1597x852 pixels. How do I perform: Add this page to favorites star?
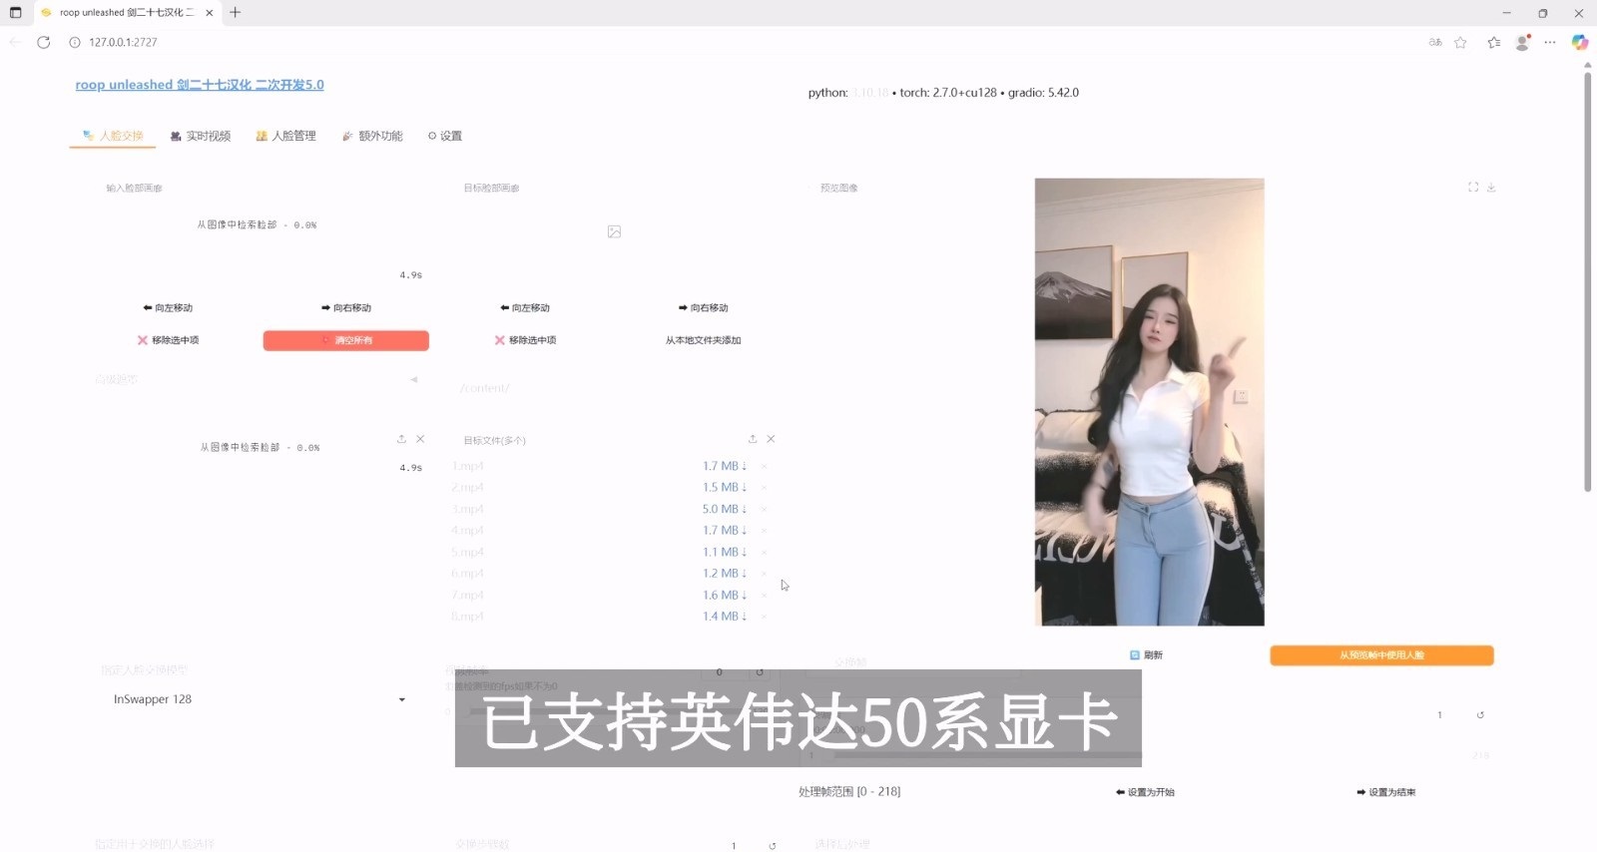tap(1460, 42)
